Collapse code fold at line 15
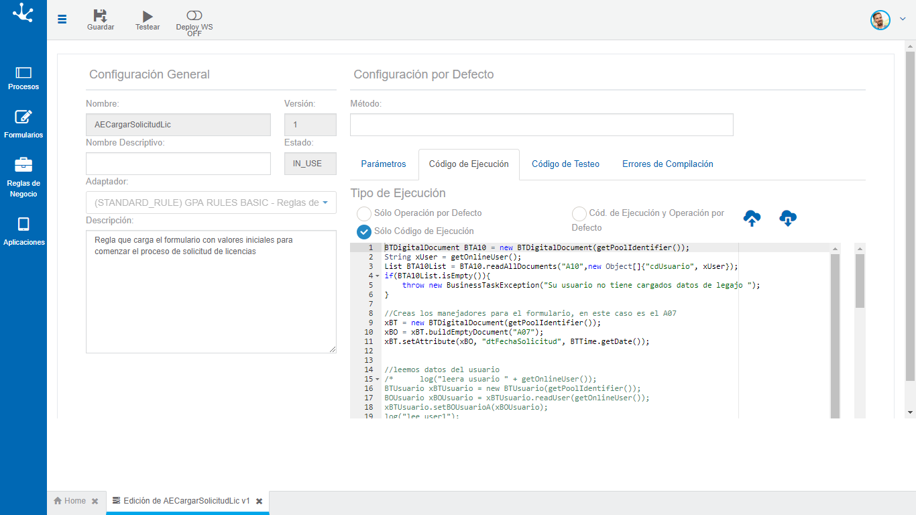916x515 pixels. [x=378, y=380]
